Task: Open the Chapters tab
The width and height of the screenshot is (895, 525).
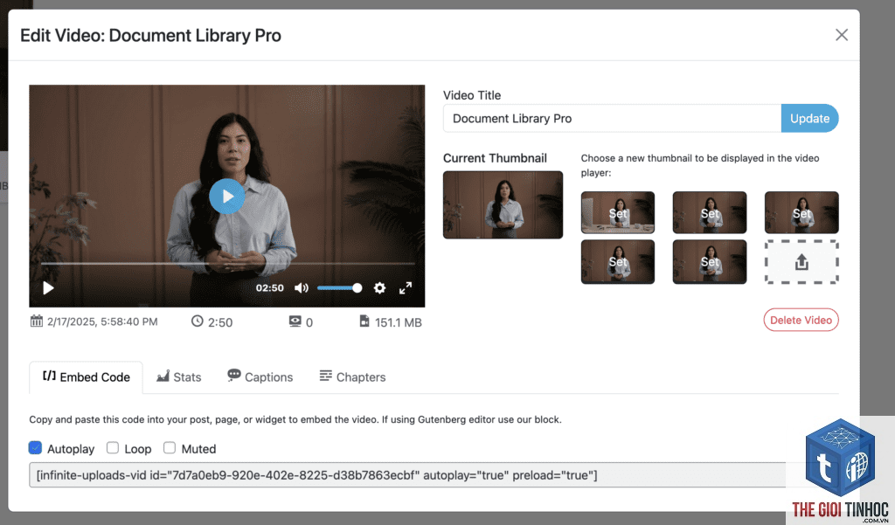Action: pos(352,377)
